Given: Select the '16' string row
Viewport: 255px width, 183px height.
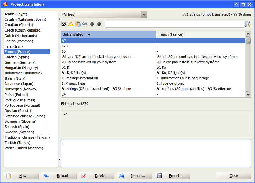Looking at the screenshot, I should [x=153, y=52].
